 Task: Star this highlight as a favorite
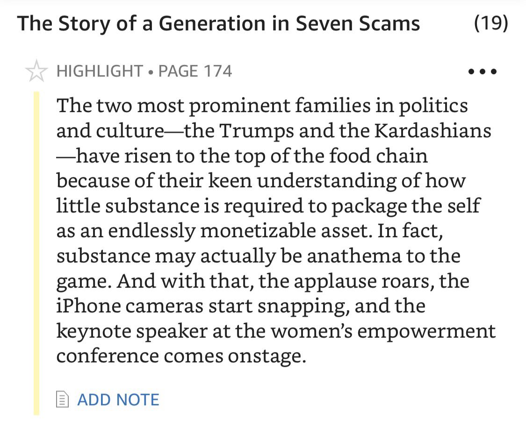tap(36, 71)
